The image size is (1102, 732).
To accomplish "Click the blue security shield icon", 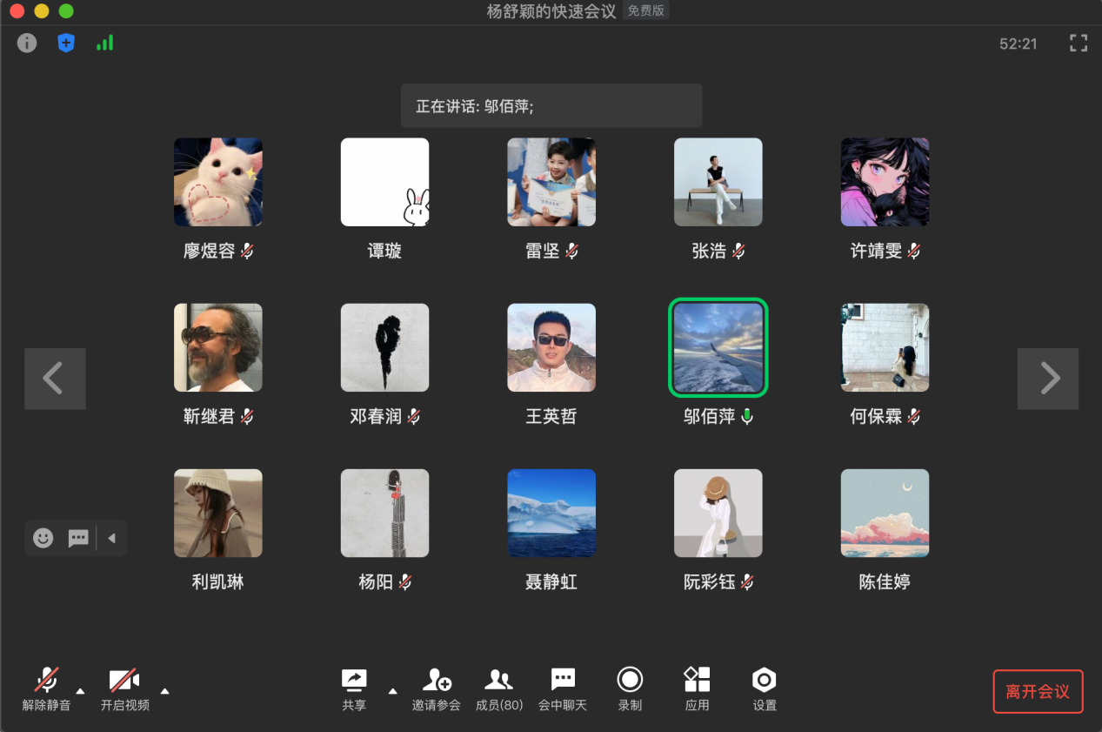I will point(66,43).
